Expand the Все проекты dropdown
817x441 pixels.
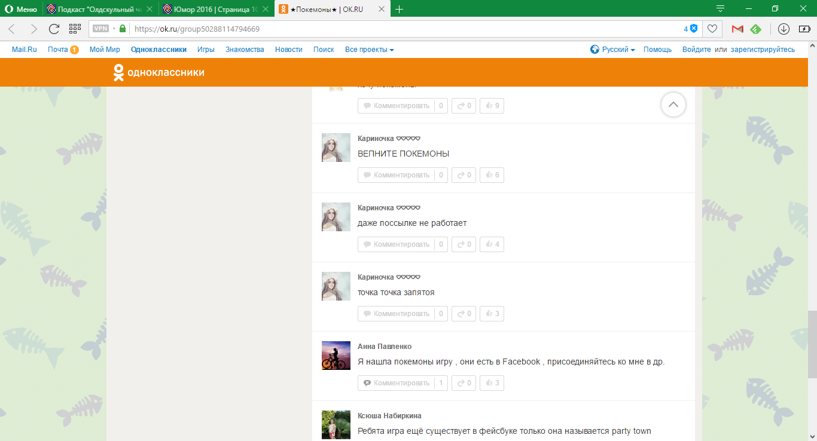[370, 50]
